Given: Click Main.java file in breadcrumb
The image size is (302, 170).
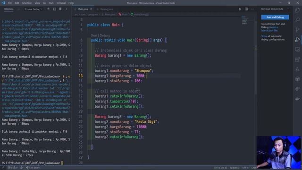Looking at the screenshot, I should pos(109,14).
